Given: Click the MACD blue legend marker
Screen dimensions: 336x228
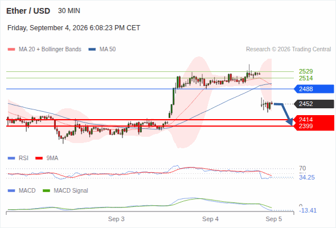Looking at the screenshot, I should pos(11,190).
